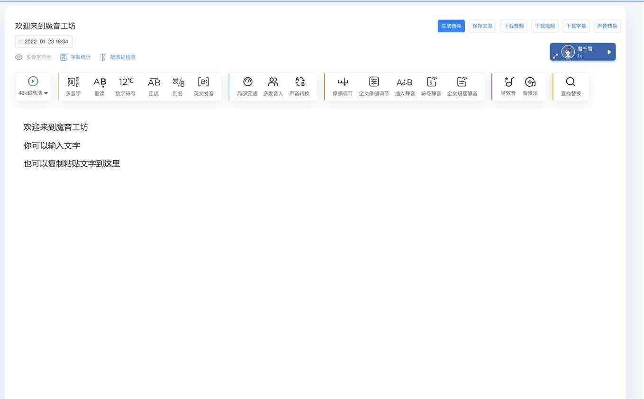This screenshot has width=644, height=399.
Task: Play preview with the circular play icon
Action: [33, 81]
